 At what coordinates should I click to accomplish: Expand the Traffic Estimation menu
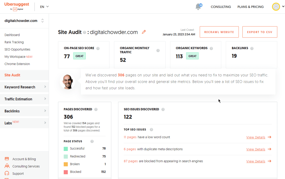pyautogui.click(x=24, y=99)
